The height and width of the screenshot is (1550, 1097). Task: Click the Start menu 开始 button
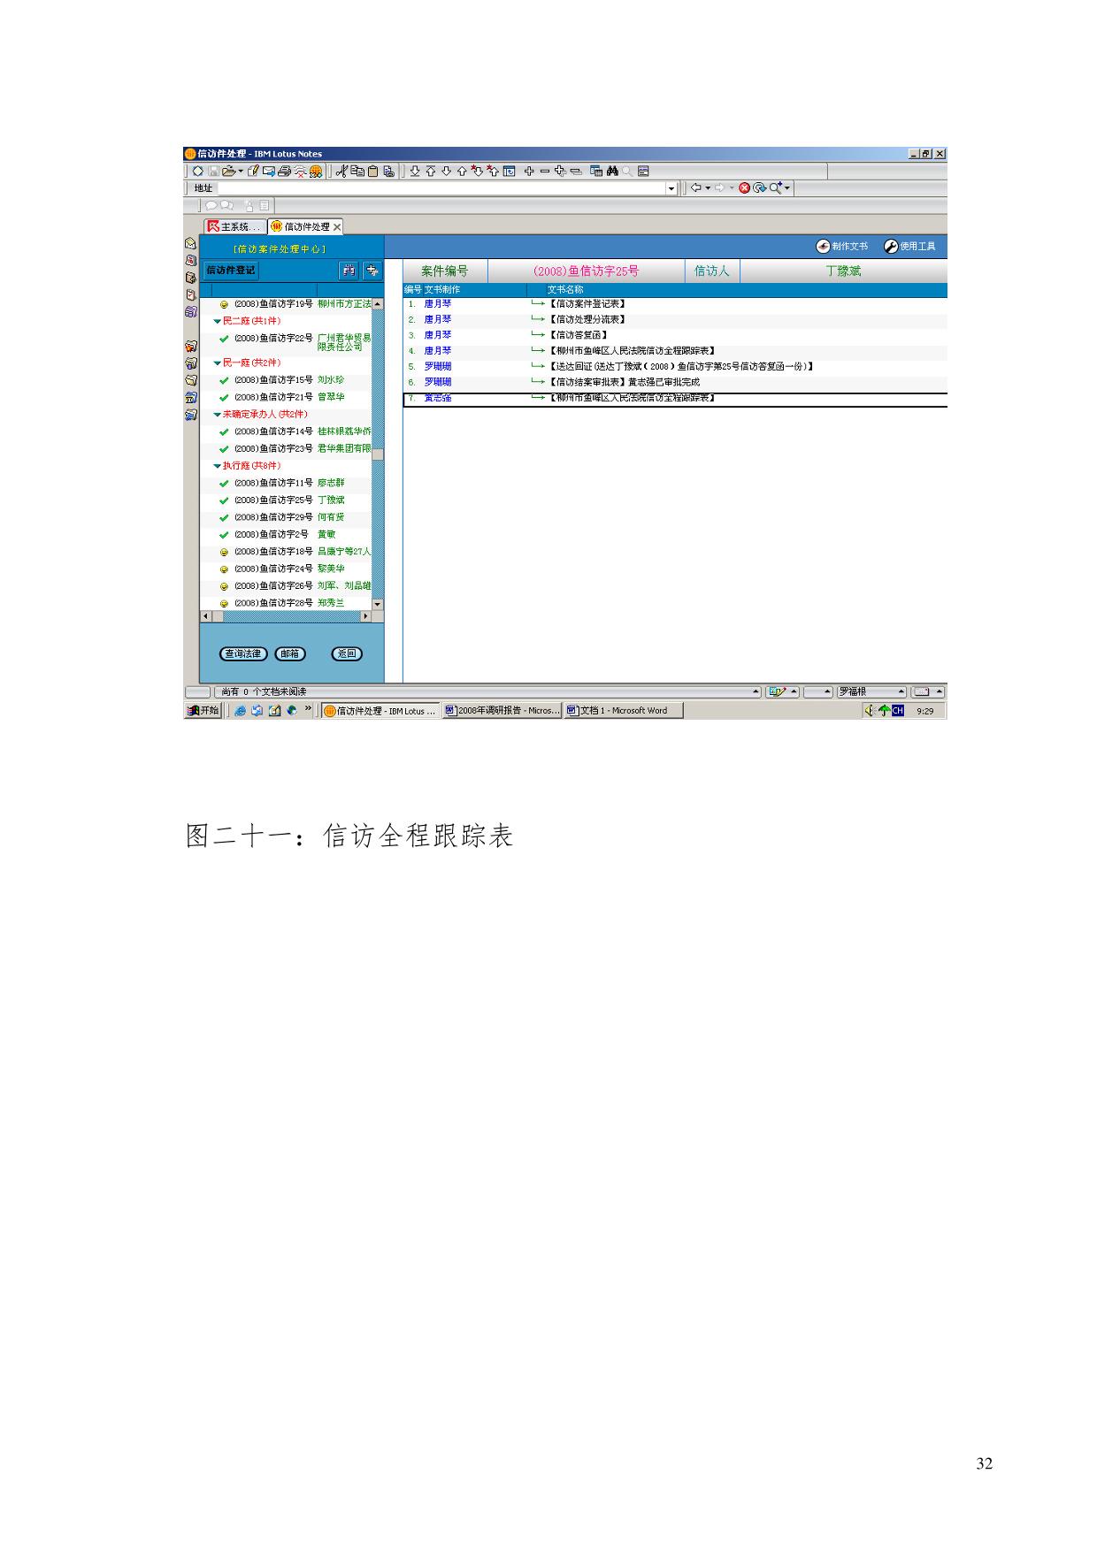click(203, 710)
